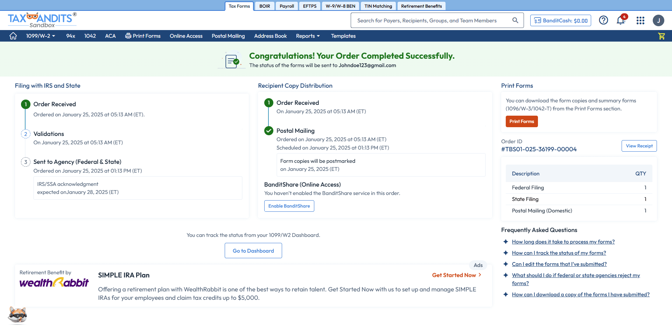Expand the Reports dropdown menu

click(308, 36)
